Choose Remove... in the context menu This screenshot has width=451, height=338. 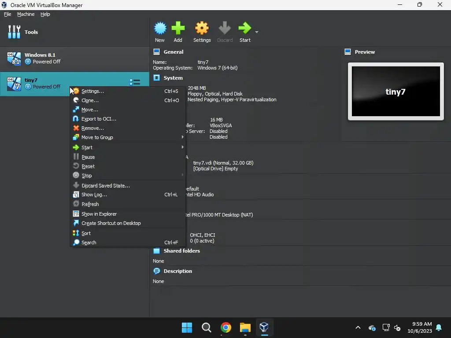pyautogui.click(x=127, y=128)
